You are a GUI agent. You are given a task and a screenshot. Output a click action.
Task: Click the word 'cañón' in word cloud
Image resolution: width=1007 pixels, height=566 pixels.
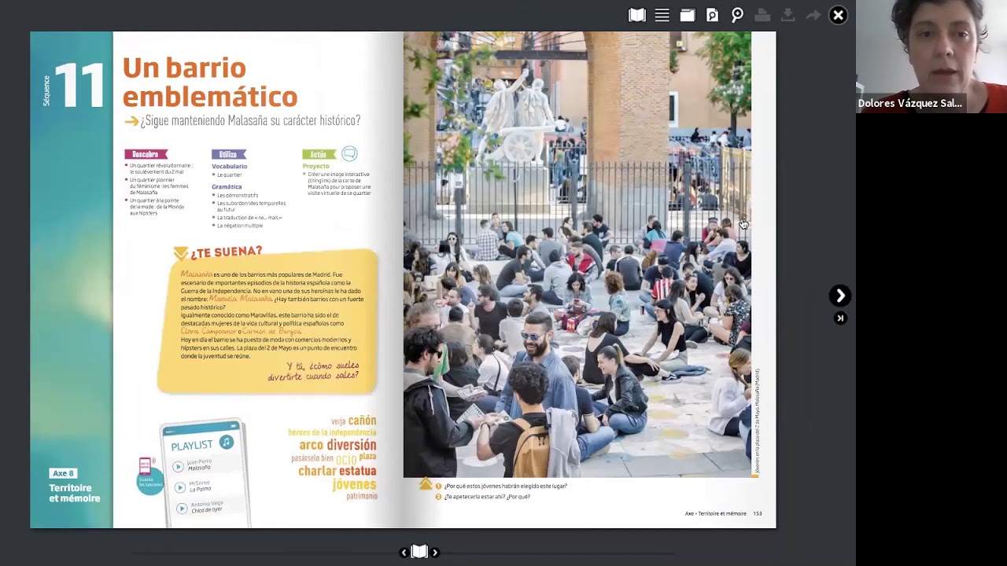362,421
